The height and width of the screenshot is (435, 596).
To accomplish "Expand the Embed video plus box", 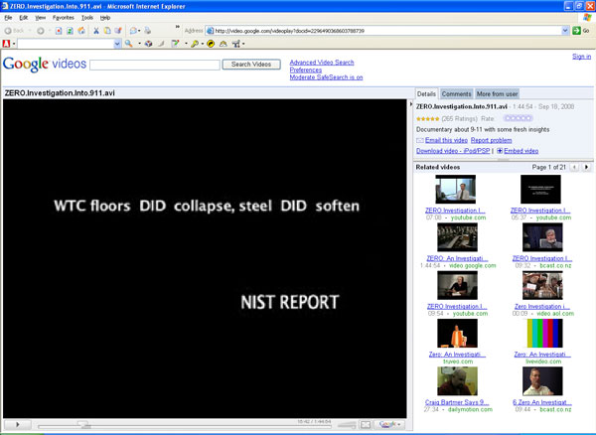I will 500,151.
